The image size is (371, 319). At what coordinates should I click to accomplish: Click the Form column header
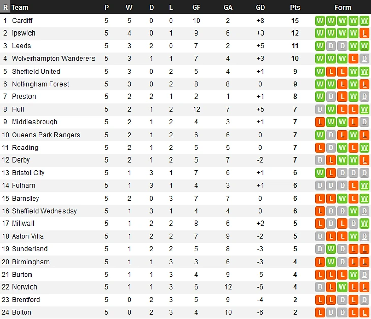pyautogui.click(x=343, y=7)
